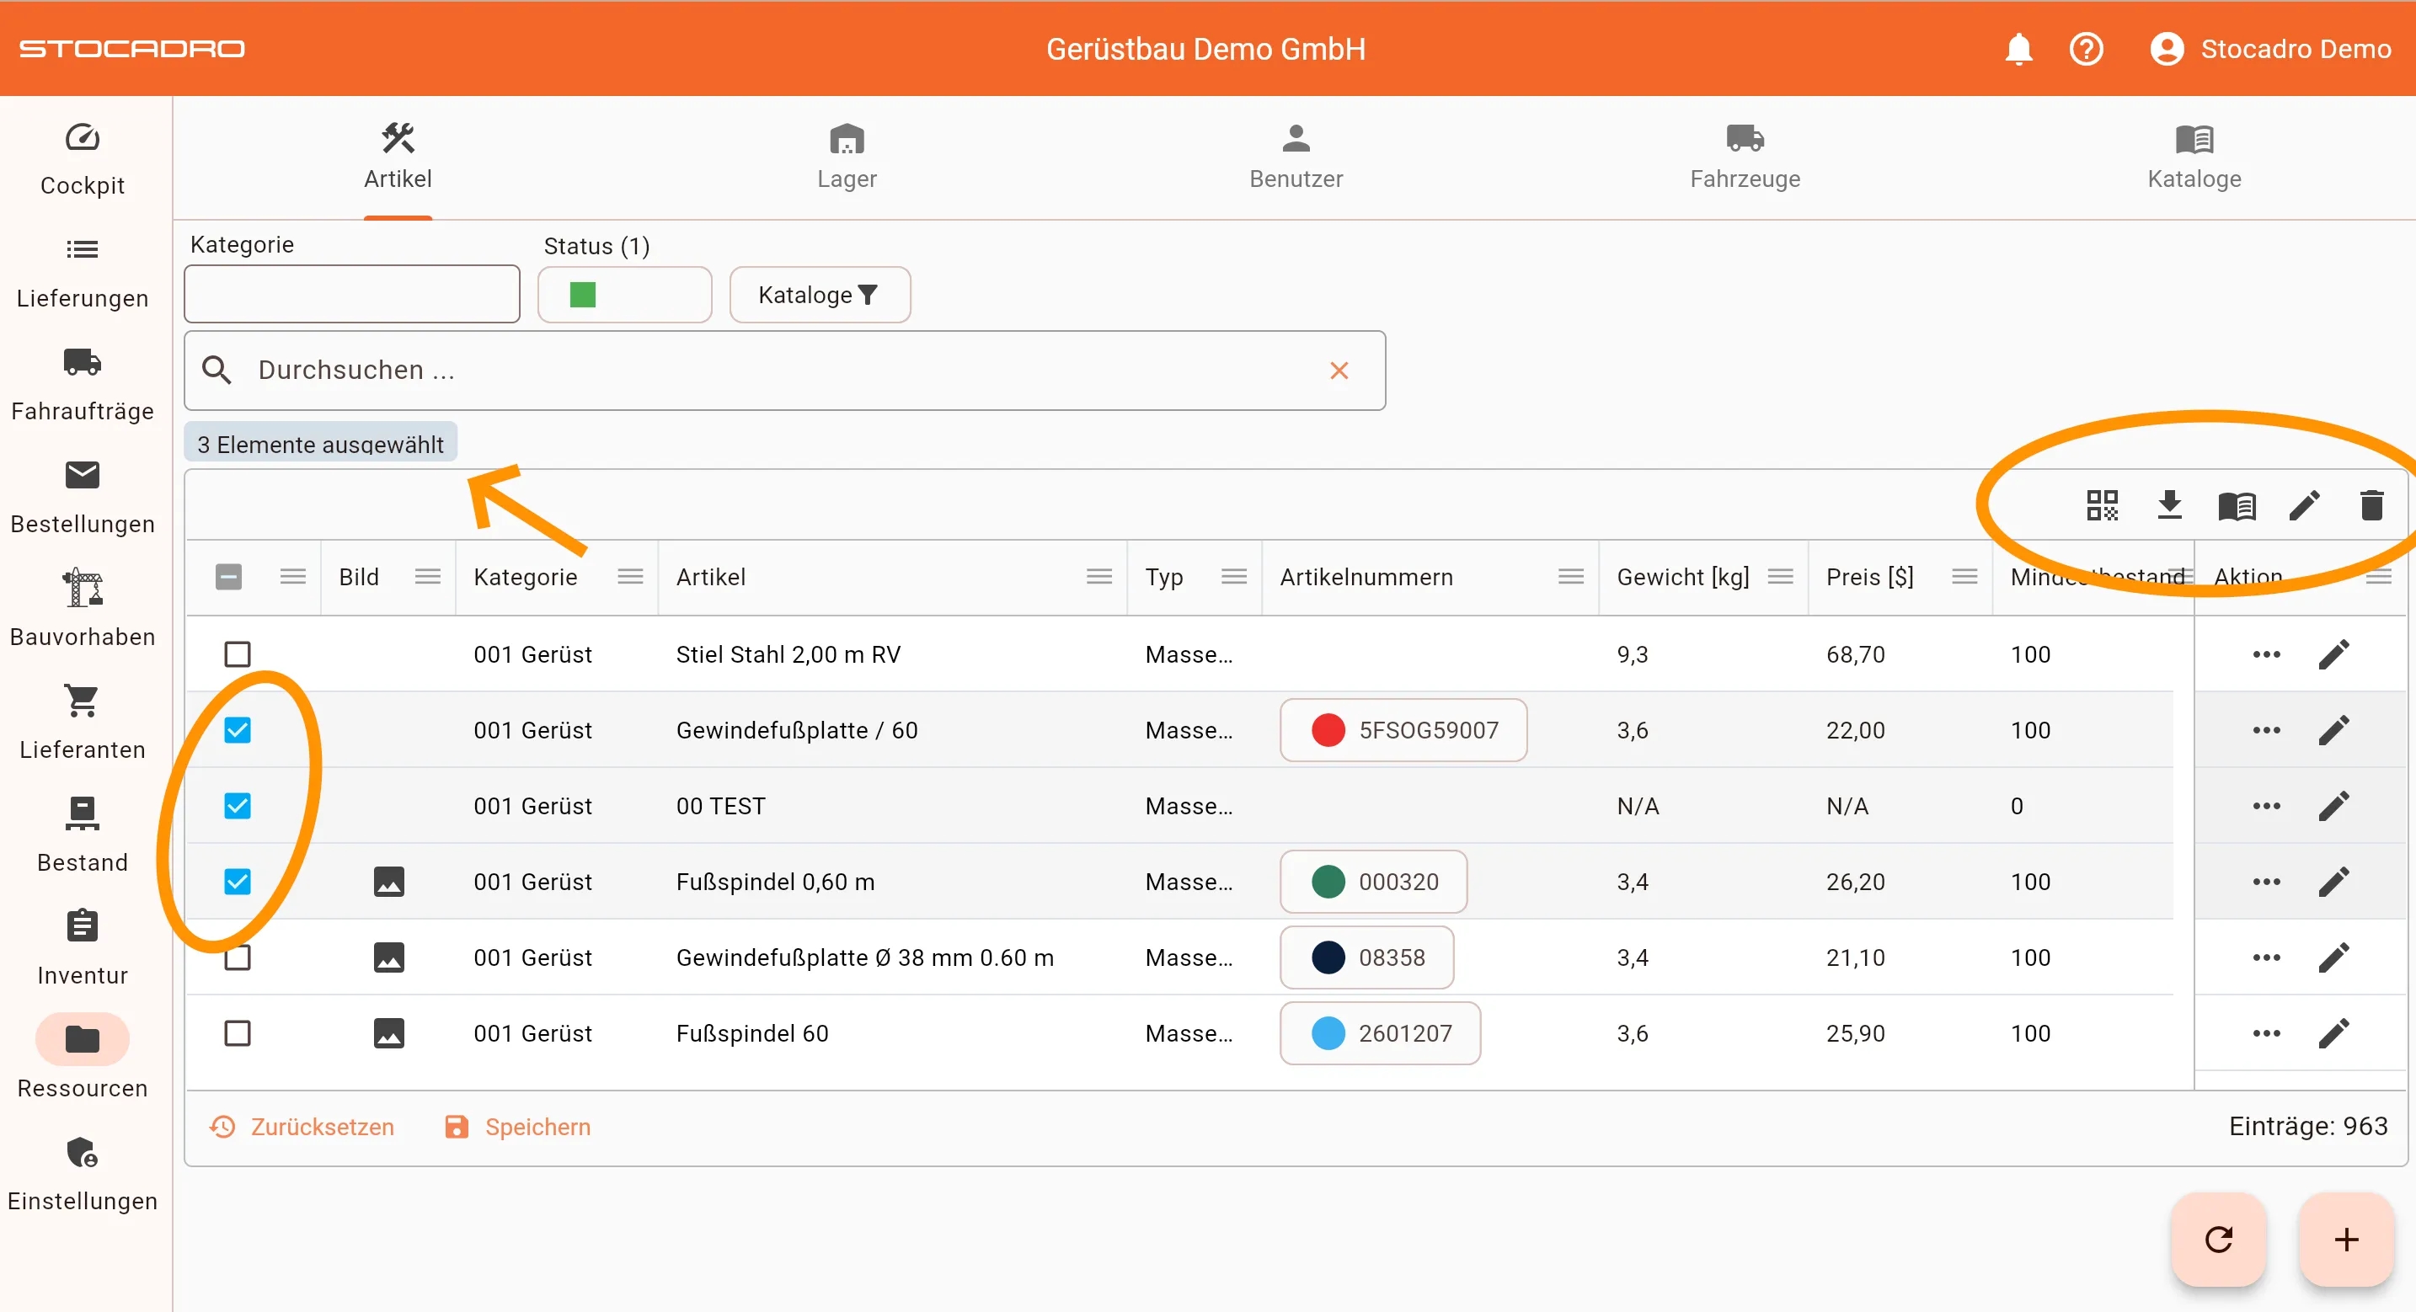The width and height of the screenshot is (2416, 1312).
Task: Click the Durchsuchen search field
Action: tap(769, 370)
